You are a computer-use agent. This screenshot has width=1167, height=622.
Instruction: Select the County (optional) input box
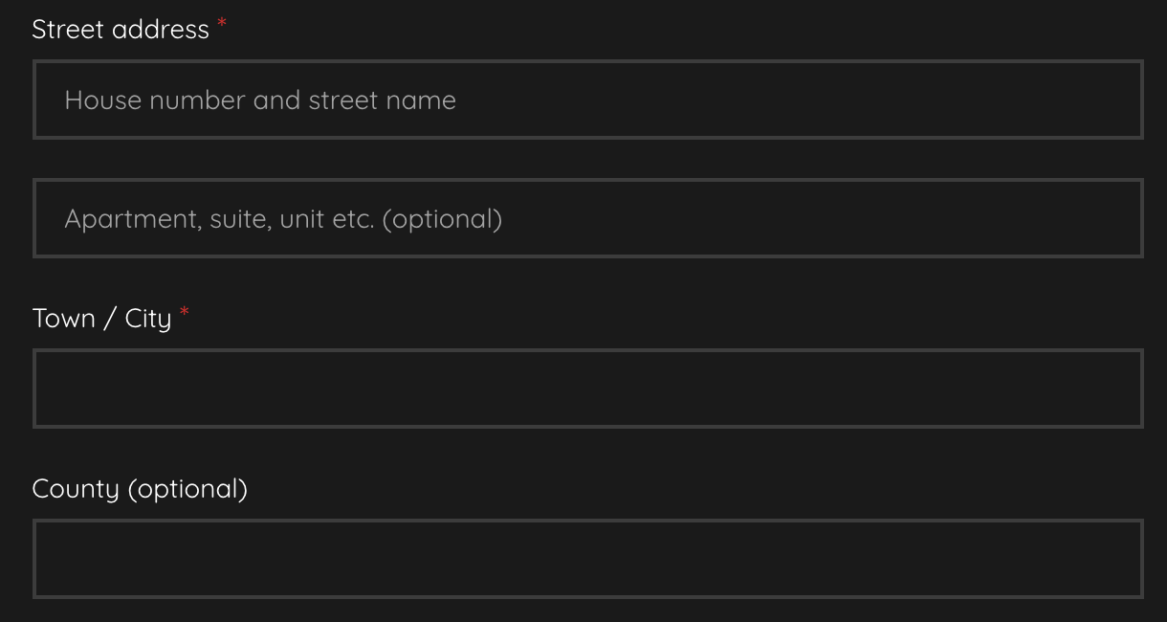point(587,559)
